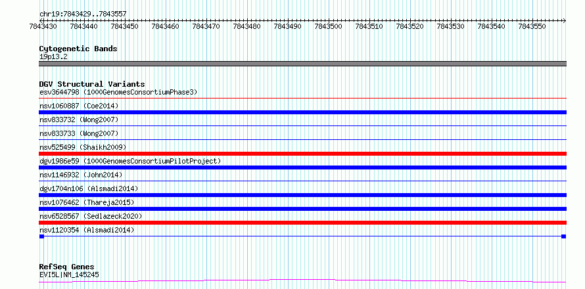Click ruler position 7843530

pos(450,26)
